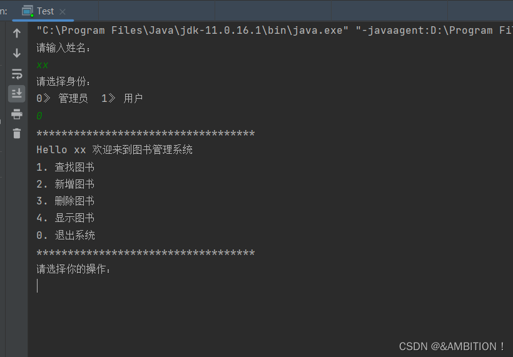Viewport: 513px width, 357px height.
Task: Click the Down the Stack Trace arrow
Action: pyautogui.click(x=17, y=53)
